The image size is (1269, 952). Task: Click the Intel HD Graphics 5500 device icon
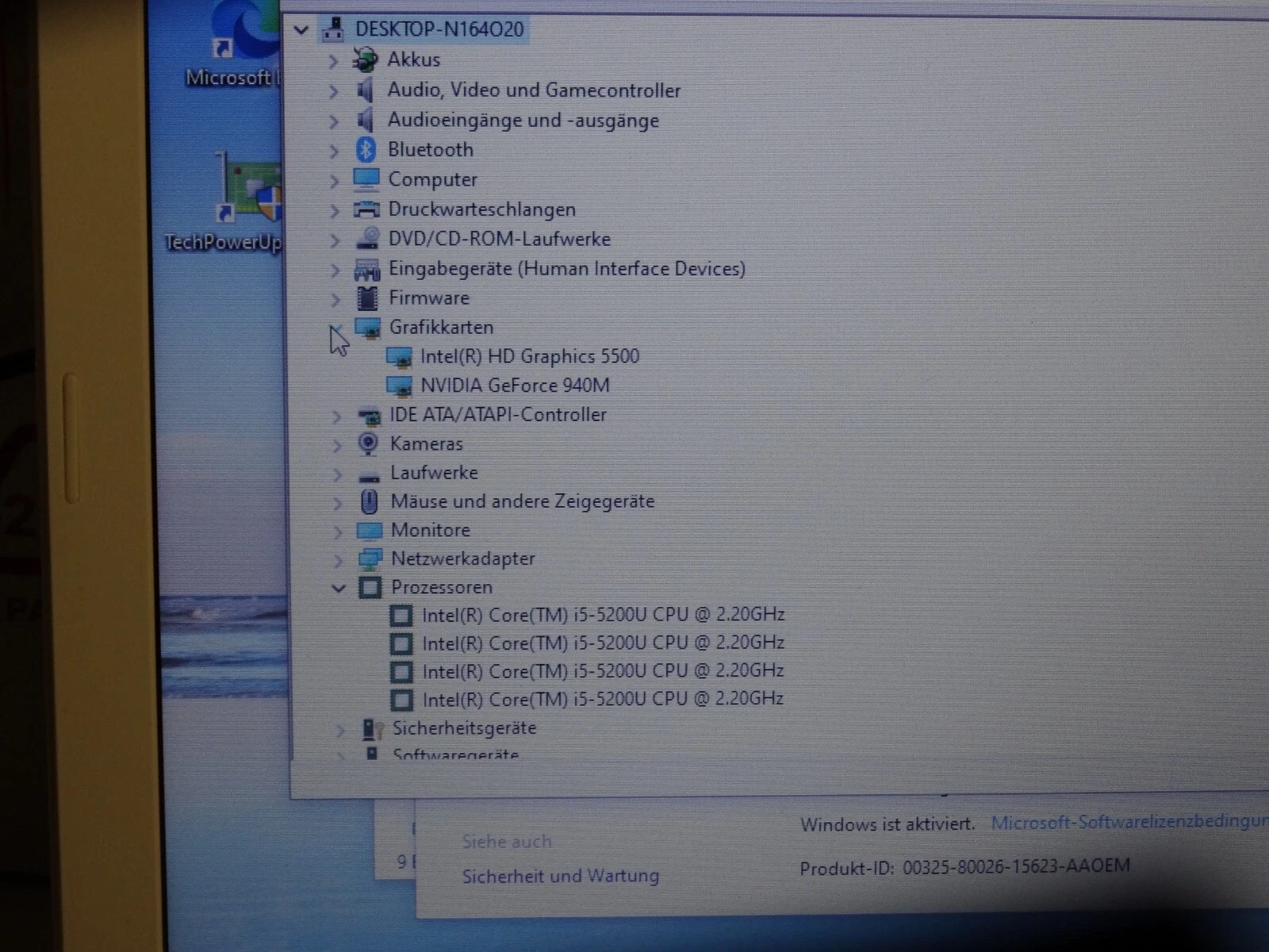pos(399,357)
